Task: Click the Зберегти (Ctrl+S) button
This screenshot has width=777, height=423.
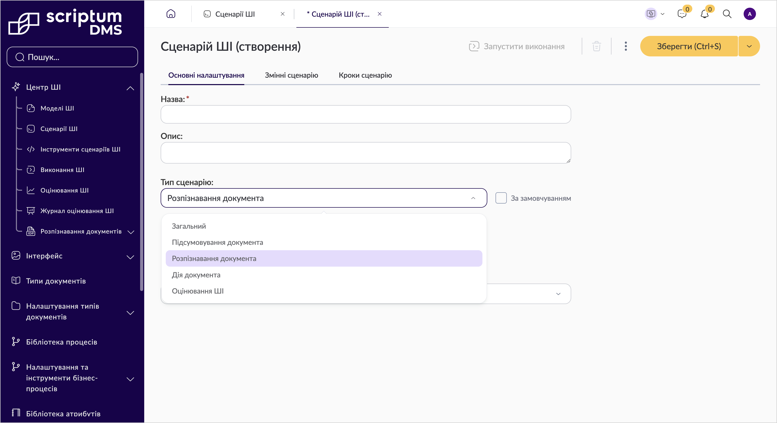Action: (x=689, y=46)
